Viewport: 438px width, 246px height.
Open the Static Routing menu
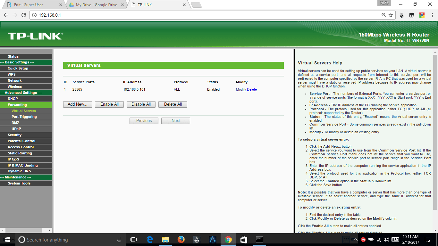26,153
